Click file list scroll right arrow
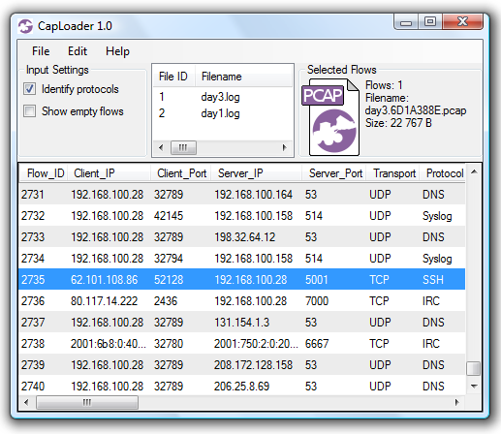 click(x=284, y=147)
